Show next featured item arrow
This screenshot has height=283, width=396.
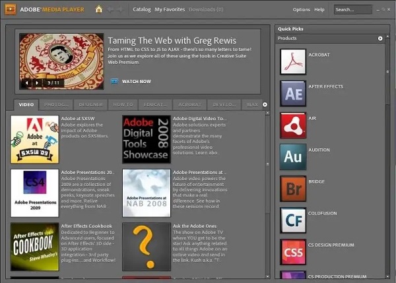pyautogui.click(x=37, y=82)
